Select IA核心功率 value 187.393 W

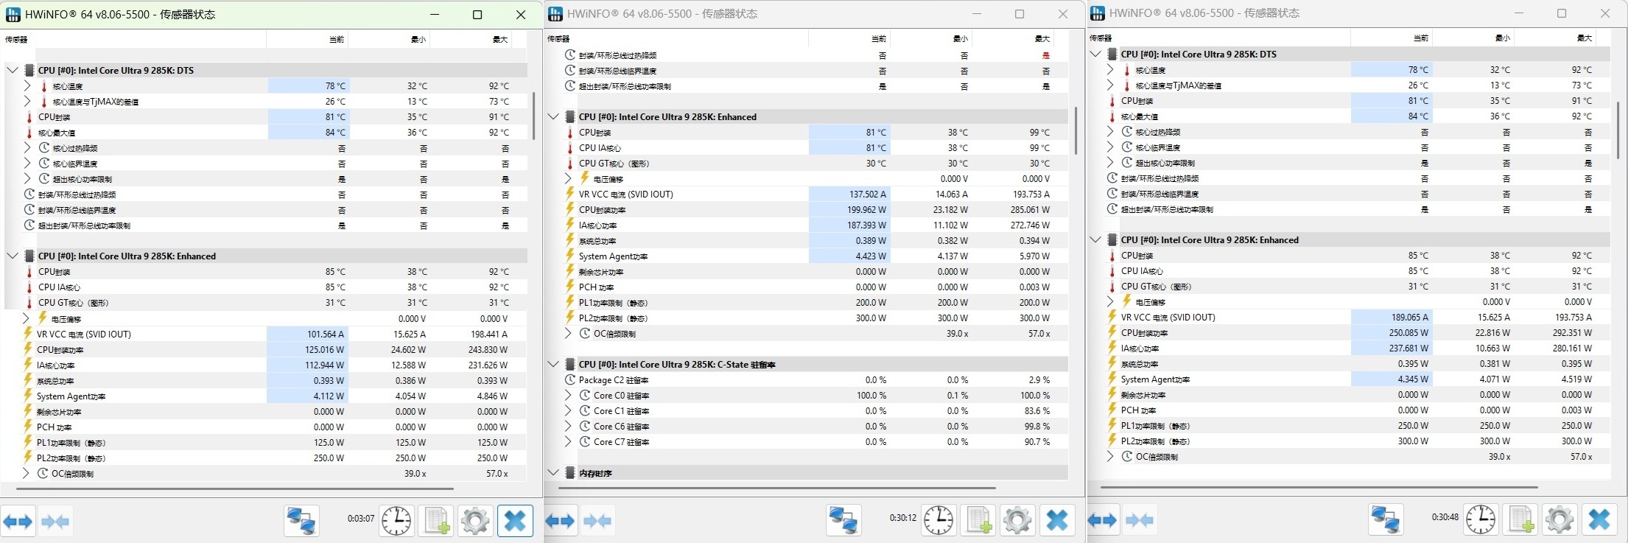coord(849,225)
